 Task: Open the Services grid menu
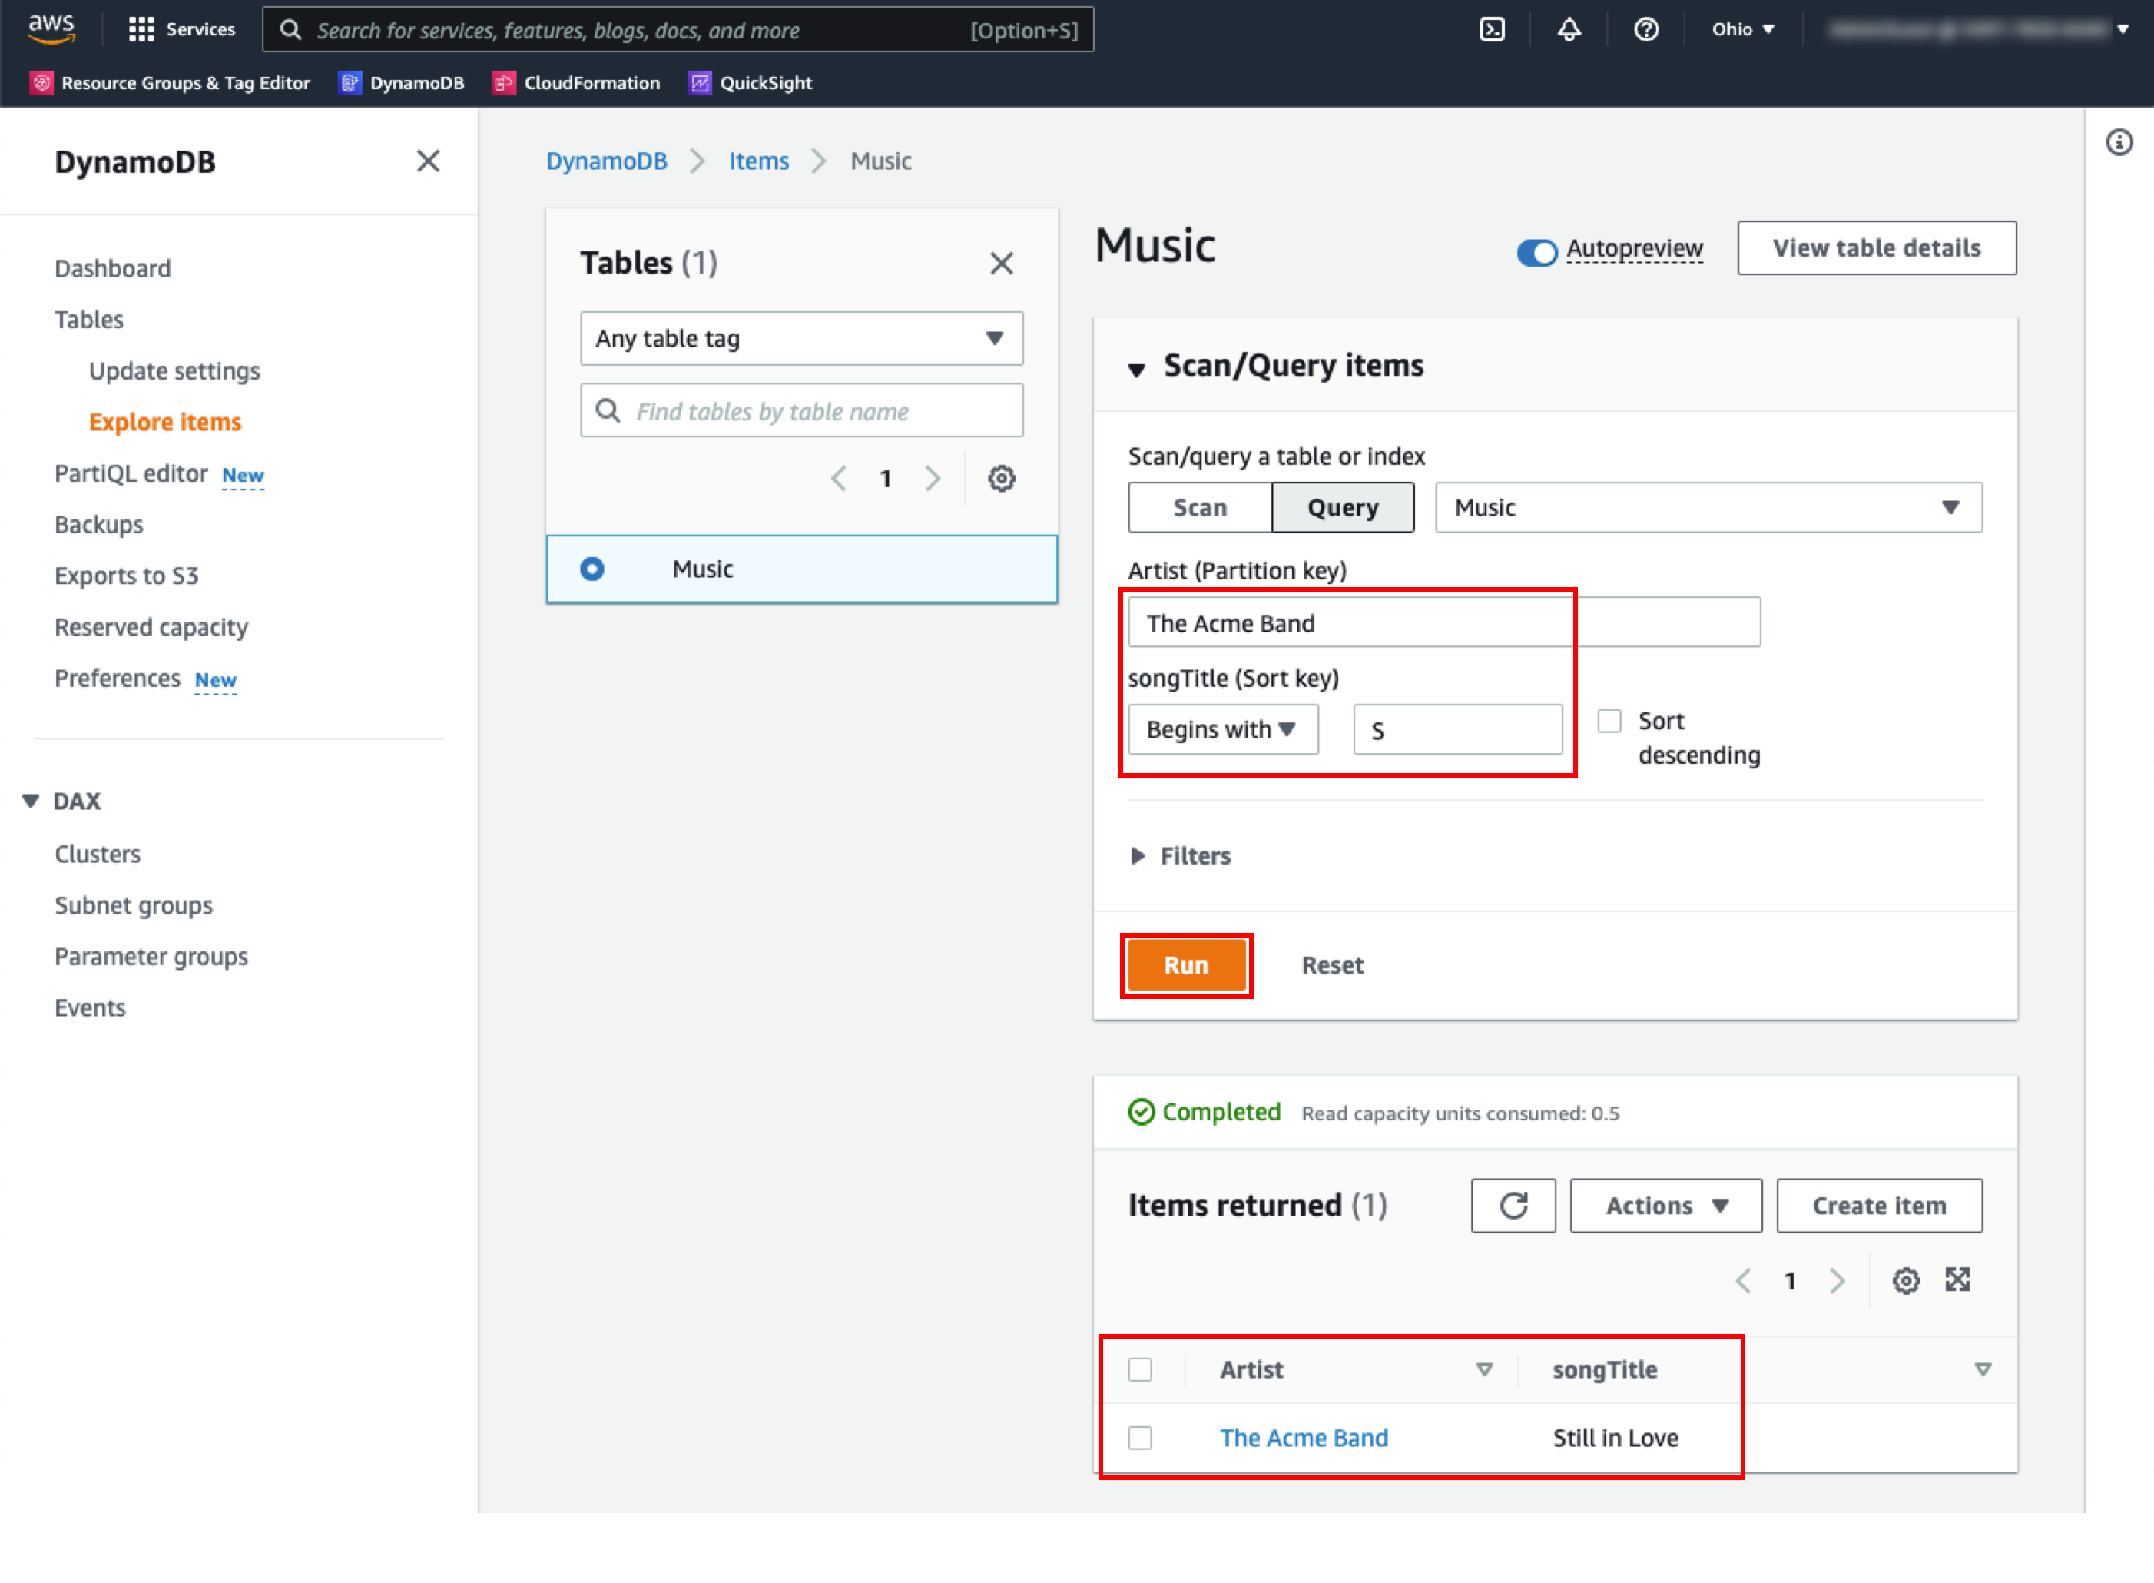[182, 28]
